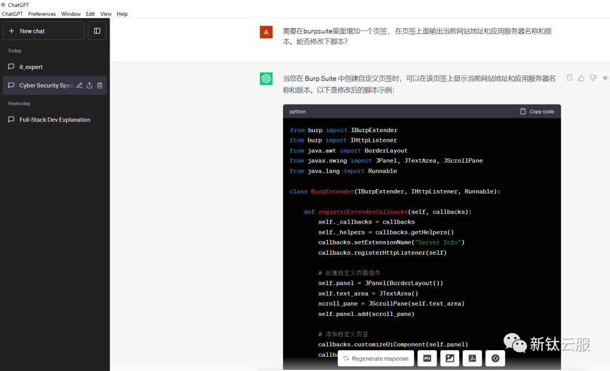Give the response a thumbs down

tap(593, 78)
